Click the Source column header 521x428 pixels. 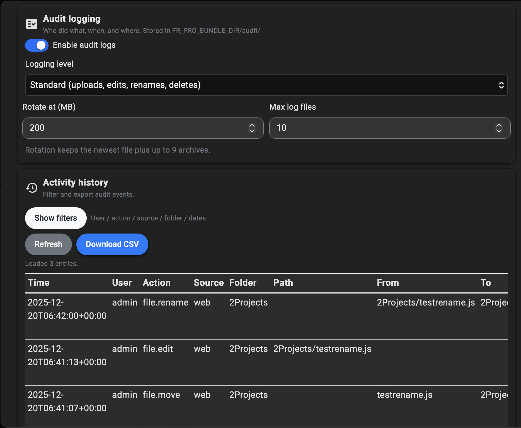(209, 283)
